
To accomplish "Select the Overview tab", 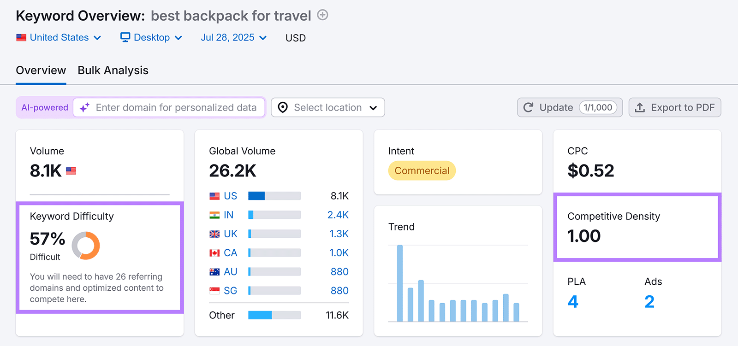I will point(41,70).
